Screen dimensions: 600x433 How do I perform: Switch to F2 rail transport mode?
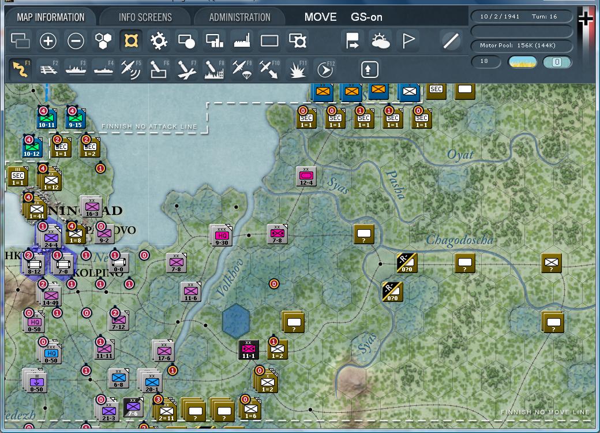point(47,69)
